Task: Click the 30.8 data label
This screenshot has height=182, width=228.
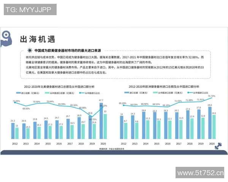Action: point(90,113)
